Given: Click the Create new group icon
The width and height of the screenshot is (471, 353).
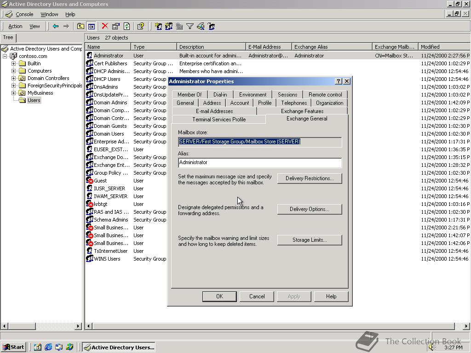Looking at the screenshot, I should (169, 26).
